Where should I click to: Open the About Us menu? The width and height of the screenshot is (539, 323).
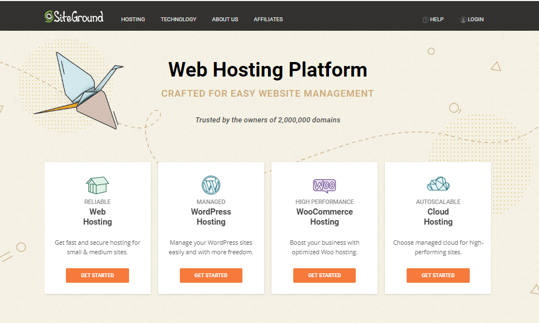[x=225, y=20]
